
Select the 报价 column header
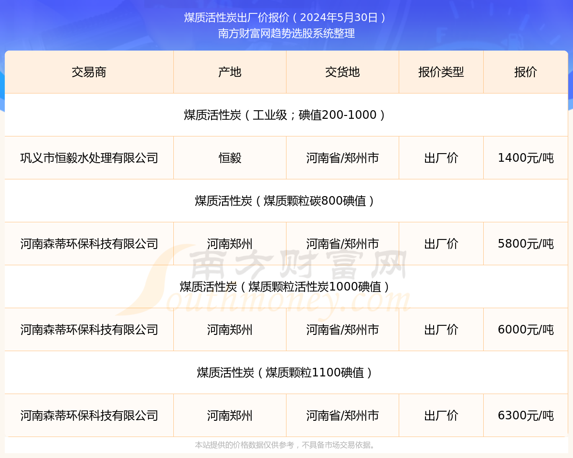(x=526, y=72)
